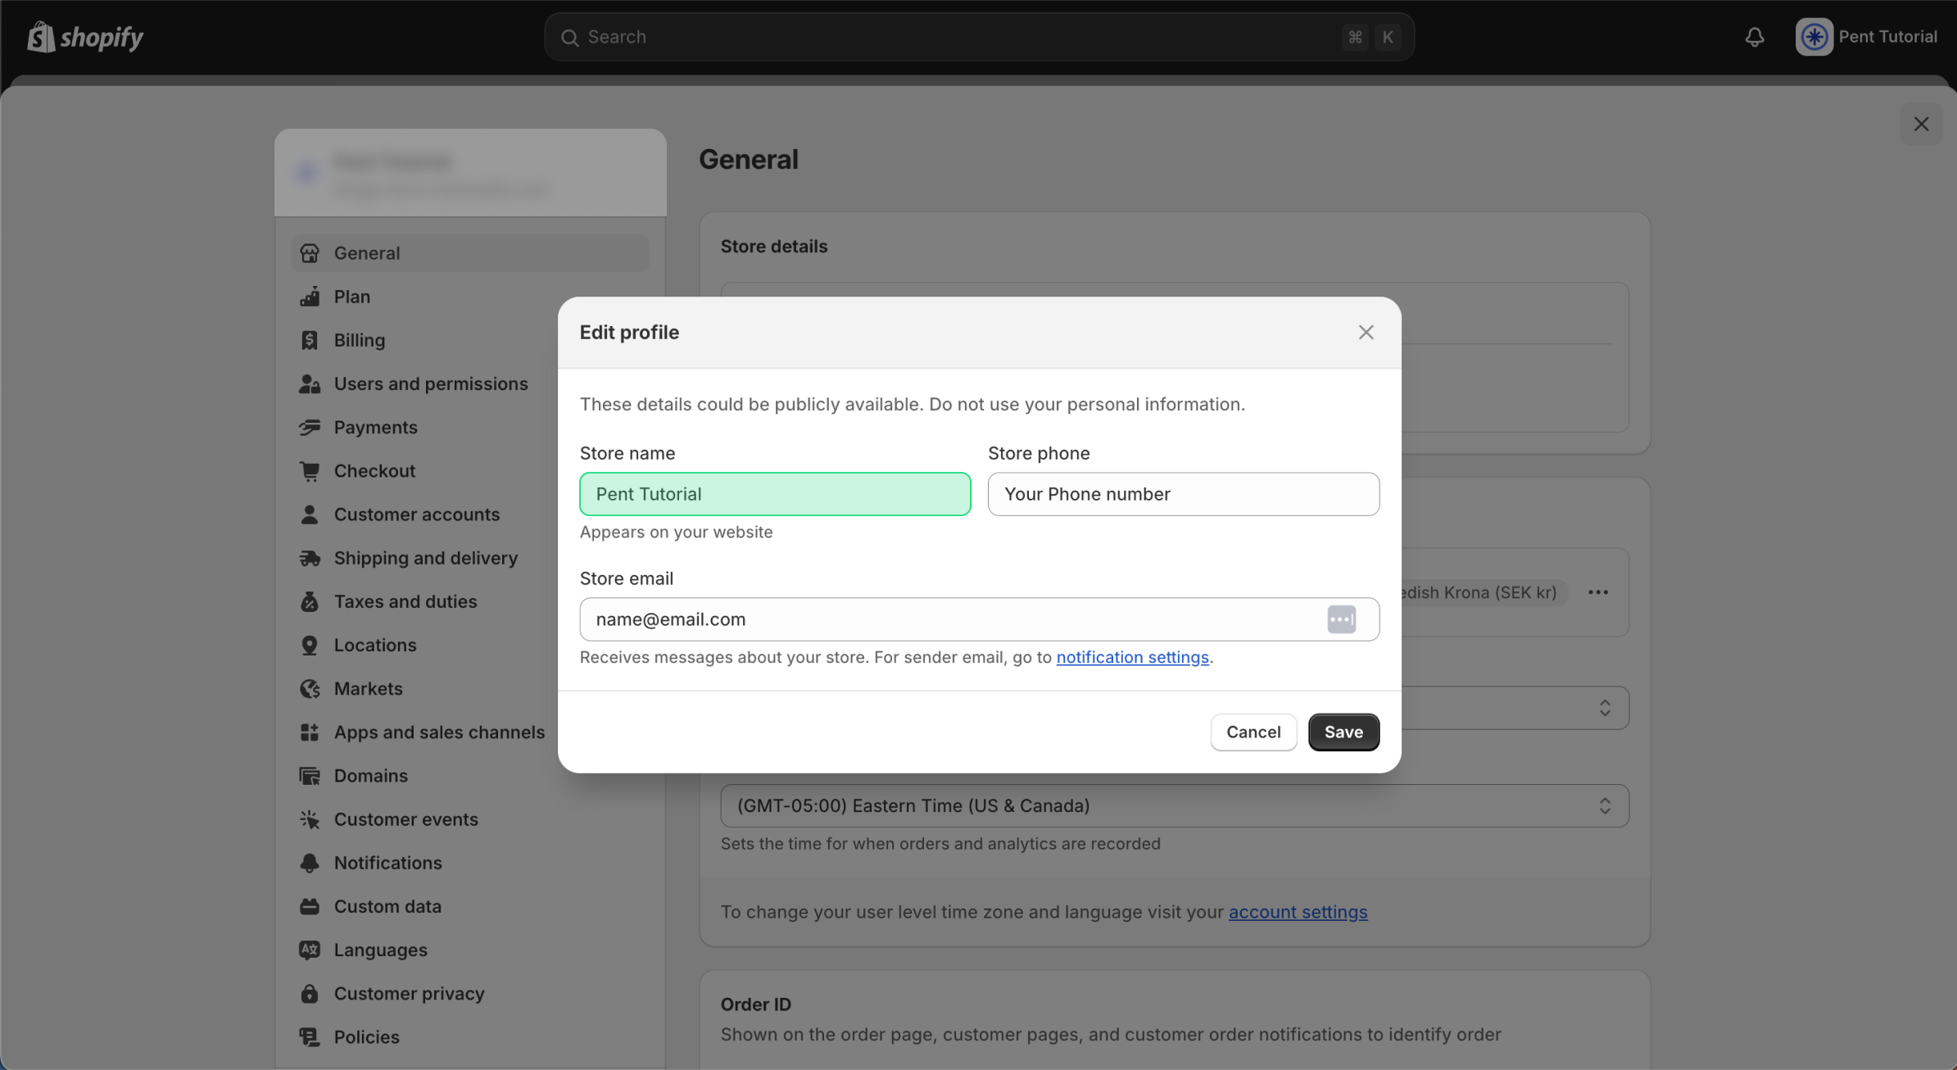The height and width of the screenshot is (1070, 1957).
Task: Click the password manager icon in email field
Action: click(1341, 619)
